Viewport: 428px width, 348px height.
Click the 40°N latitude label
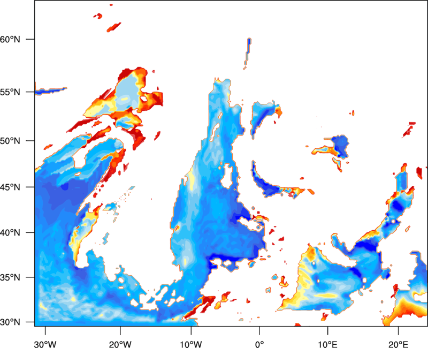point(10,233)
